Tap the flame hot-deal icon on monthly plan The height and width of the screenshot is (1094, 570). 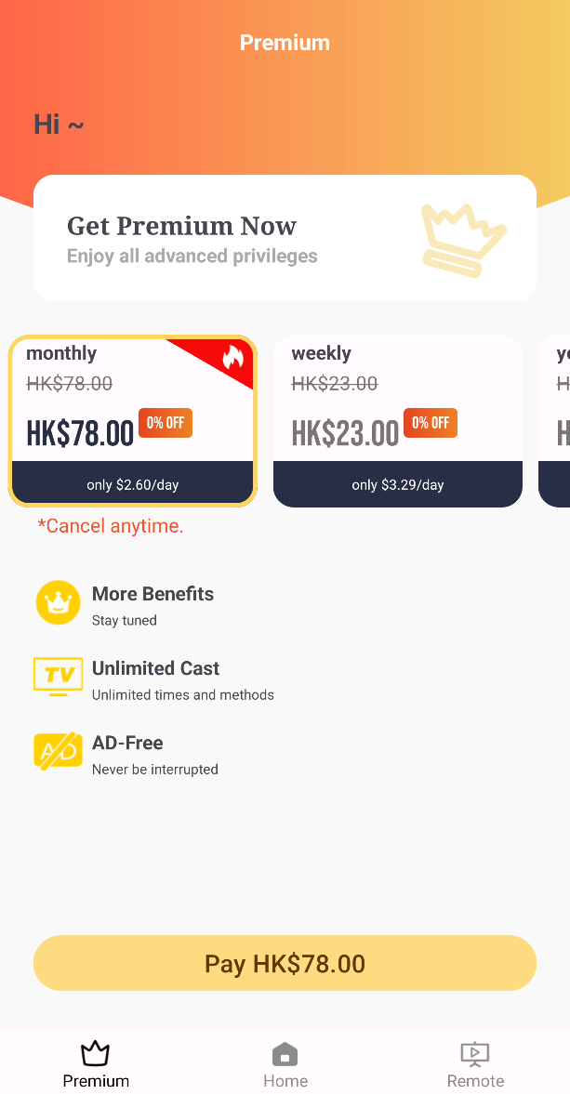233,358
